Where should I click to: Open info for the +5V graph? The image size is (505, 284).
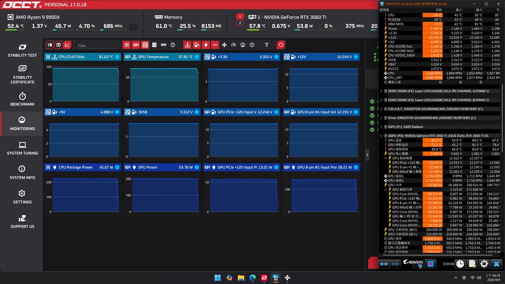[x=117, y=112]
